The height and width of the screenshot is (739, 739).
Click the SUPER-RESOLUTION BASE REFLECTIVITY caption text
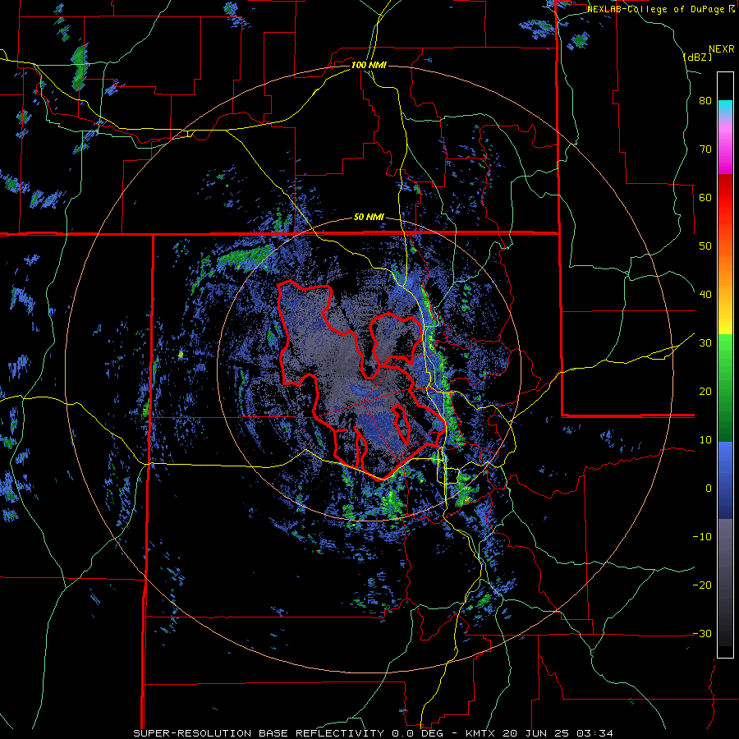[259, 733]
